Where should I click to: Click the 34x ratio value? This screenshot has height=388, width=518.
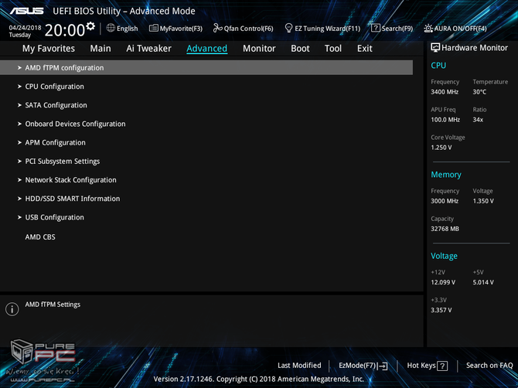[x=478, y=120]
